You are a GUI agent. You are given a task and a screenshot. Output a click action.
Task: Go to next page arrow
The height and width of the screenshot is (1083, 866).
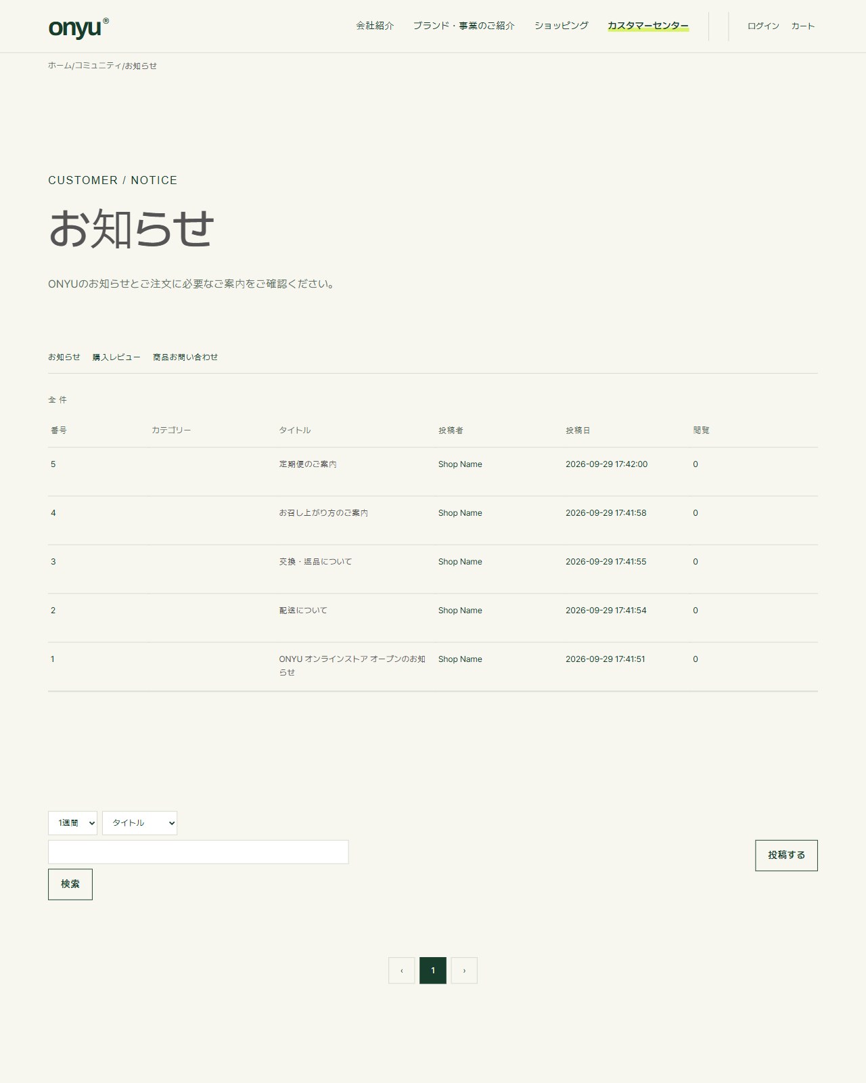coord(464,971)
